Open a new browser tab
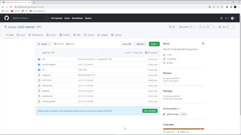The height and width of the screenshot is (135, 241). click(34, 2)
